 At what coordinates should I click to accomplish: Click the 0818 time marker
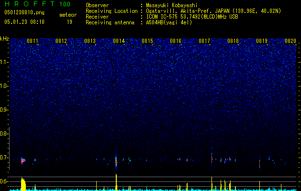click(233, 41)
